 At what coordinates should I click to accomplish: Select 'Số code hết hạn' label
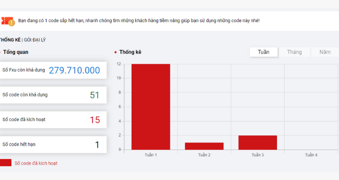[x=19, y=144]
